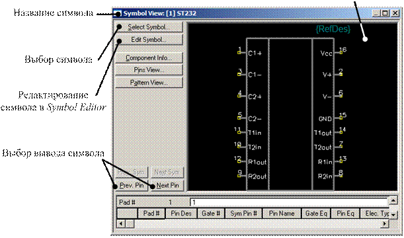Select pin 3 C1- on the symbol
The height and width of the screenshot is (238, 404).
(239, 74)
